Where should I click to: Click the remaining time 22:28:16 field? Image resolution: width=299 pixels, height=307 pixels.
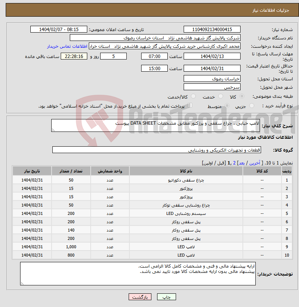[74, 56]
